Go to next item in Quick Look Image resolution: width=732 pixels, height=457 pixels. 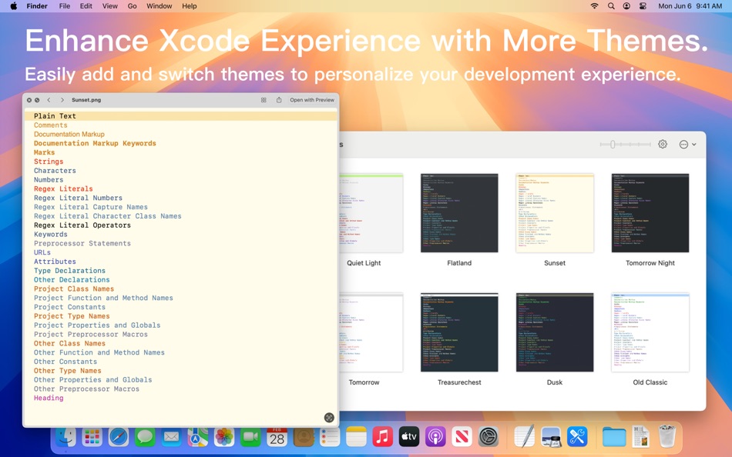[x=62, y=100]
